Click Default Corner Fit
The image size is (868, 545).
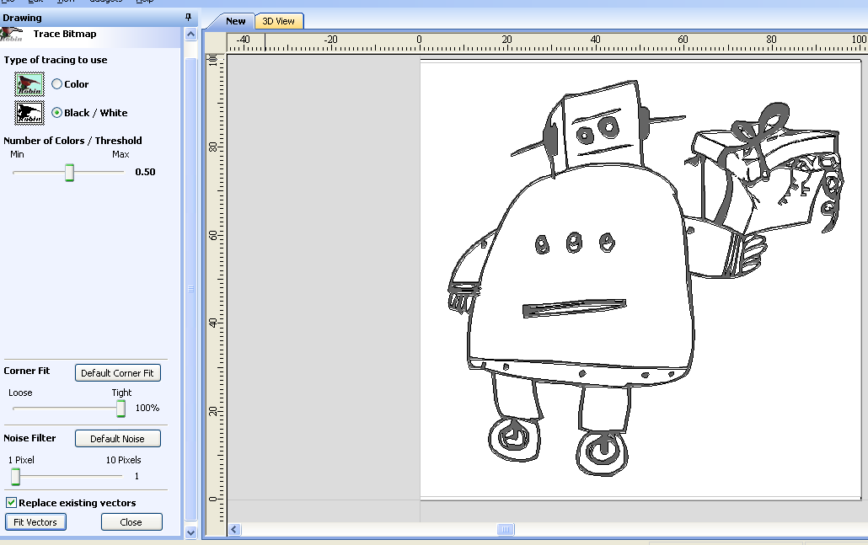click(x=117, y=372)
